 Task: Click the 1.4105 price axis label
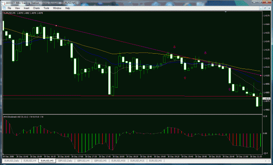pos(266,76)
